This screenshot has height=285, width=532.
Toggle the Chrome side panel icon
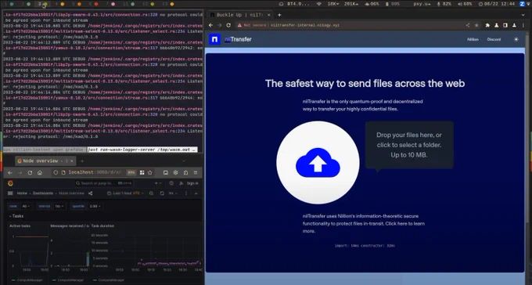505,25
